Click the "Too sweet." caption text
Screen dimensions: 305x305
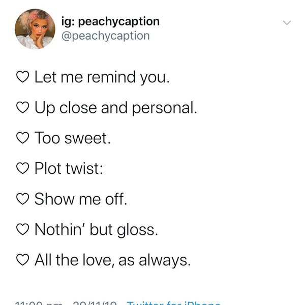(x=72, y=138)
